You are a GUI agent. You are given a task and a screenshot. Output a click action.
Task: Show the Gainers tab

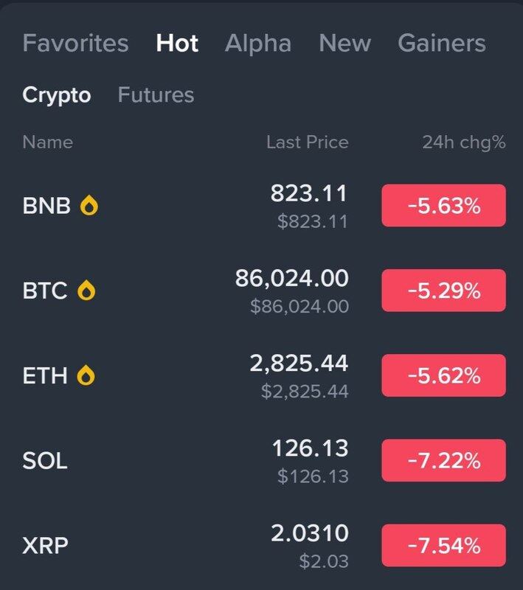(442, 43)
